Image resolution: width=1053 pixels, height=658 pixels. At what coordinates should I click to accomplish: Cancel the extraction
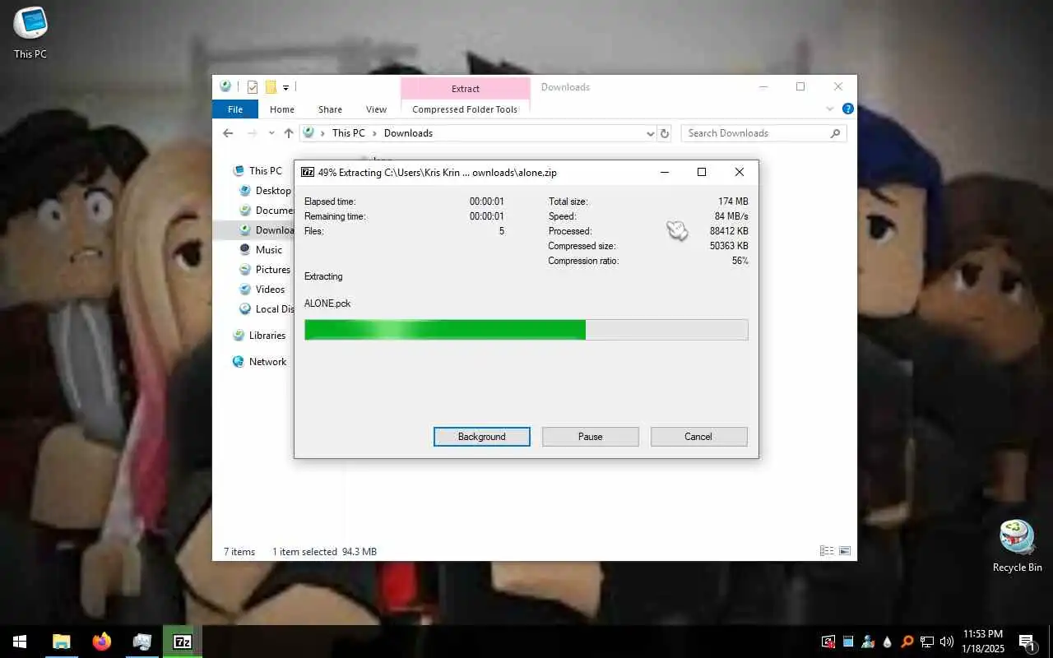(x=698, y=437)
